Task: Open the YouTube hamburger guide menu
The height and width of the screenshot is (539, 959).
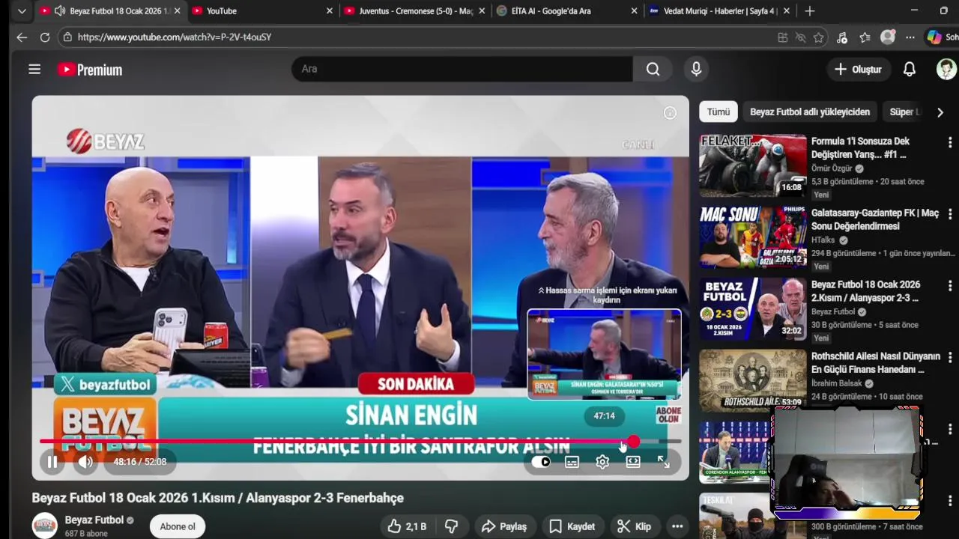Action: click(x=34, y=69)
